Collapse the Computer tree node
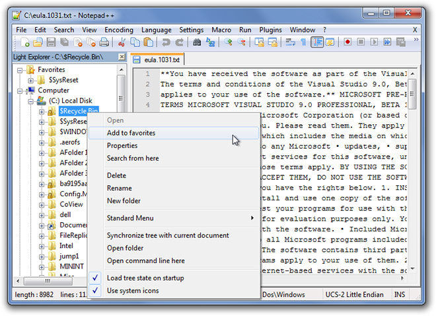436x316 pixels. click(20, 91)
